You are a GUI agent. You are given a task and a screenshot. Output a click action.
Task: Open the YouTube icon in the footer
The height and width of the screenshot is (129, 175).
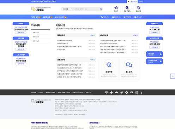click(x=132, y=93)
